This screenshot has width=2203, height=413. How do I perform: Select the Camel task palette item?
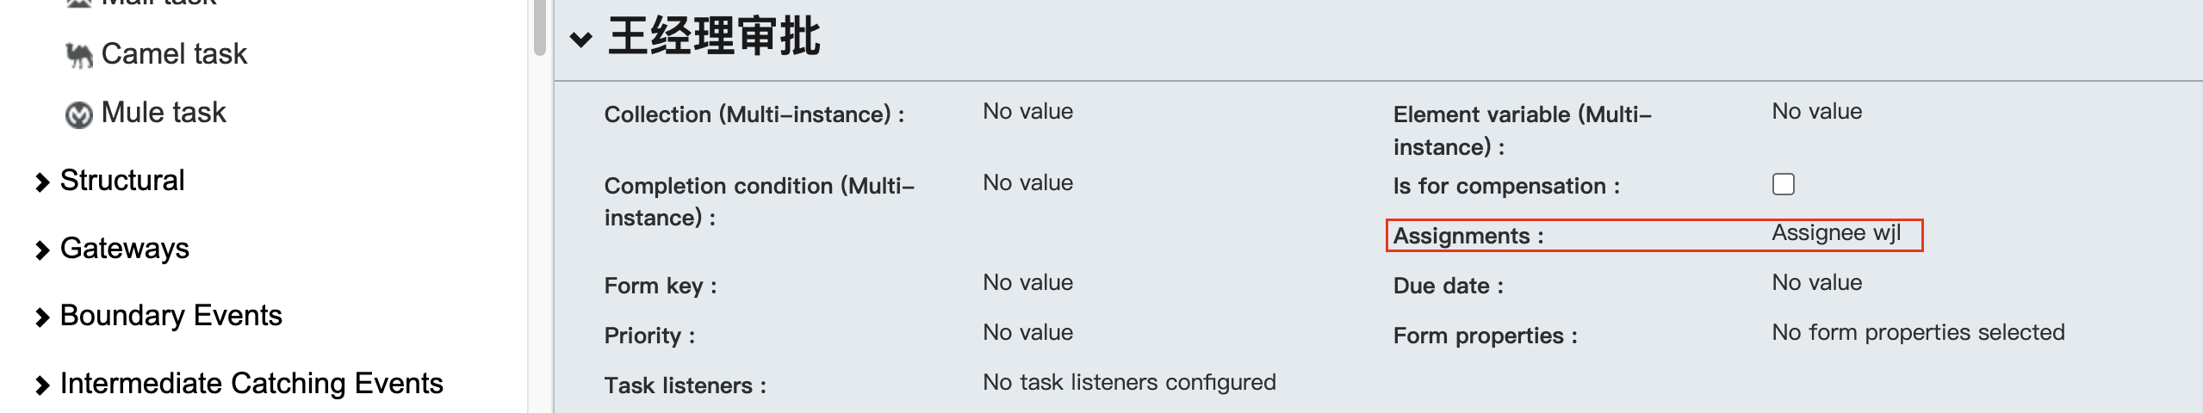coord(173,54)
